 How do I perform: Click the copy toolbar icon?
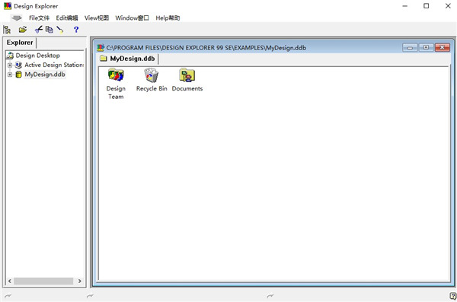[50, 30]
